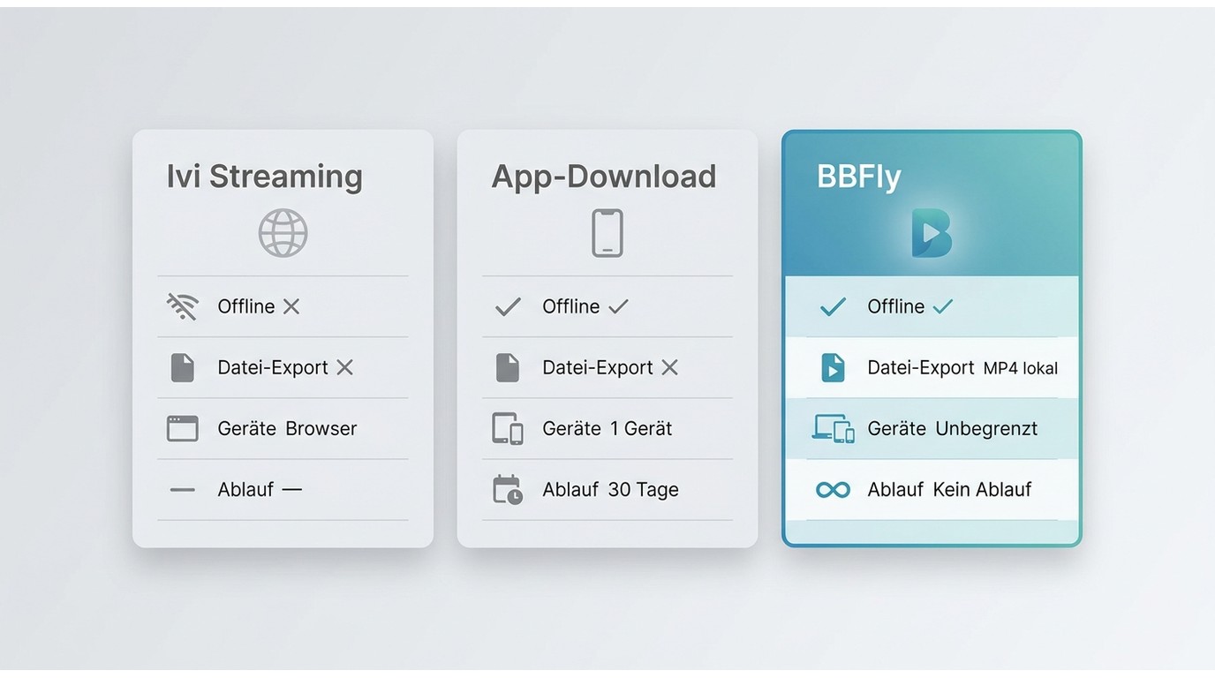Click the Offline label in App-Download card
This screenshot has height=678, width=1215.
click(x=571, y=306)
